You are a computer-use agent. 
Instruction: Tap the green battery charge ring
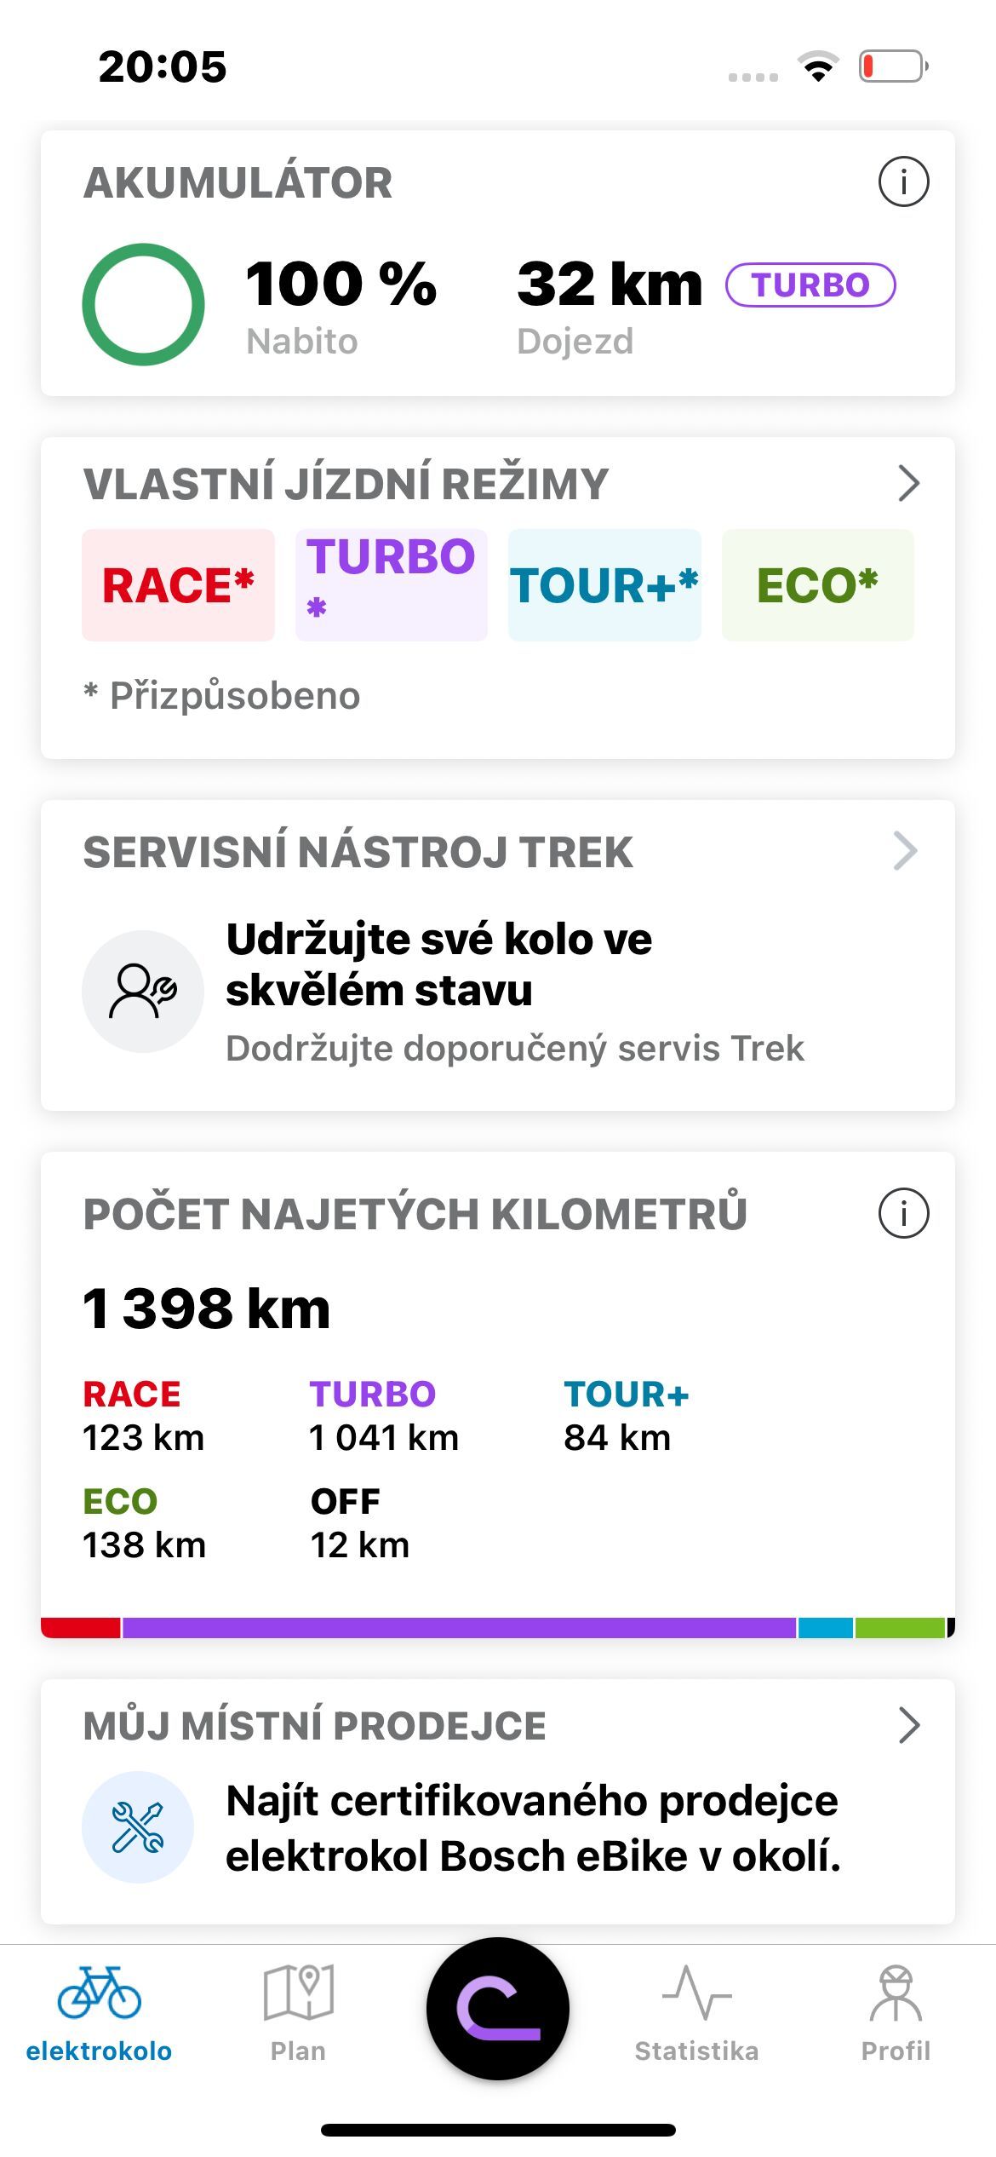pyautogui.click(x=143, y=305)
